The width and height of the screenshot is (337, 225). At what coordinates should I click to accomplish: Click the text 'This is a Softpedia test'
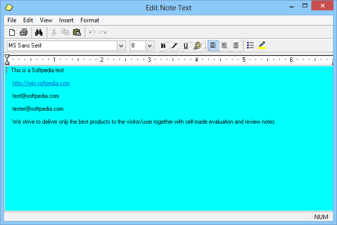37,70
